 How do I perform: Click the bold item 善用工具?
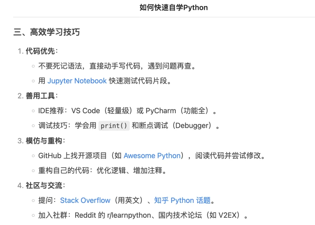point(40,96)
